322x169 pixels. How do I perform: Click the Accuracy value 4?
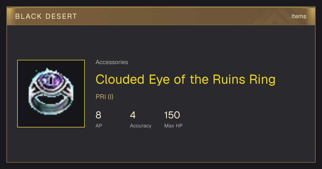(x=133, y=115)
